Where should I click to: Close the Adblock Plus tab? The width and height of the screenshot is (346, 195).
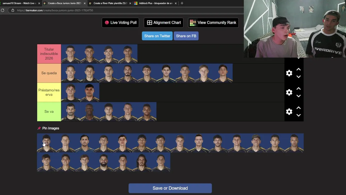[176, 3]
